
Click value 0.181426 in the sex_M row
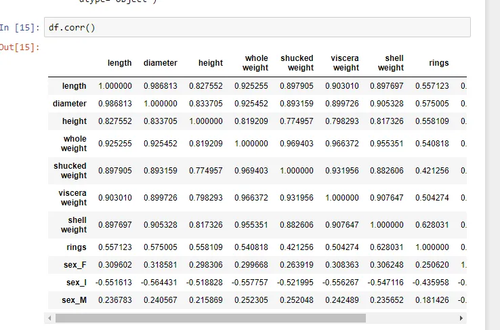click(x=432, y=300)
